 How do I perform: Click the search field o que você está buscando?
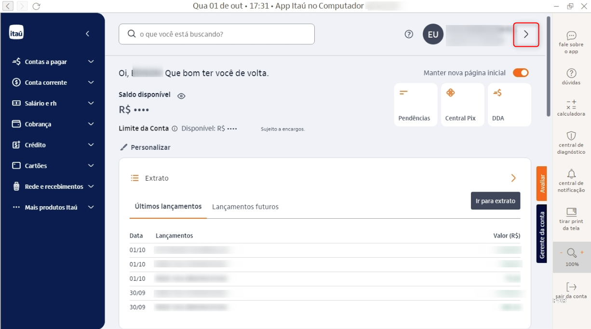[x=215, y=34]
